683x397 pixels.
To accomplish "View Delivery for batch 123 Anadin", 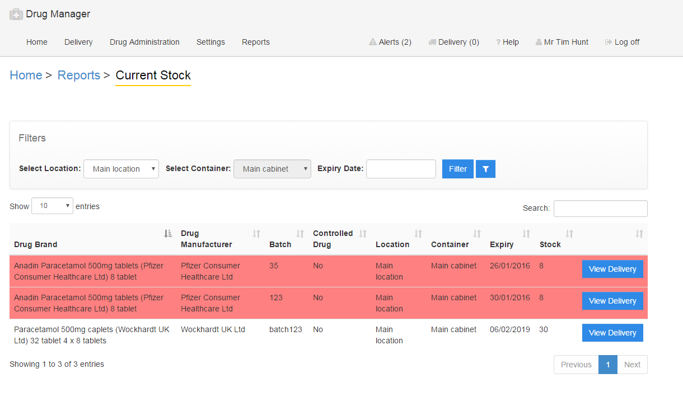I will [612, 301].
